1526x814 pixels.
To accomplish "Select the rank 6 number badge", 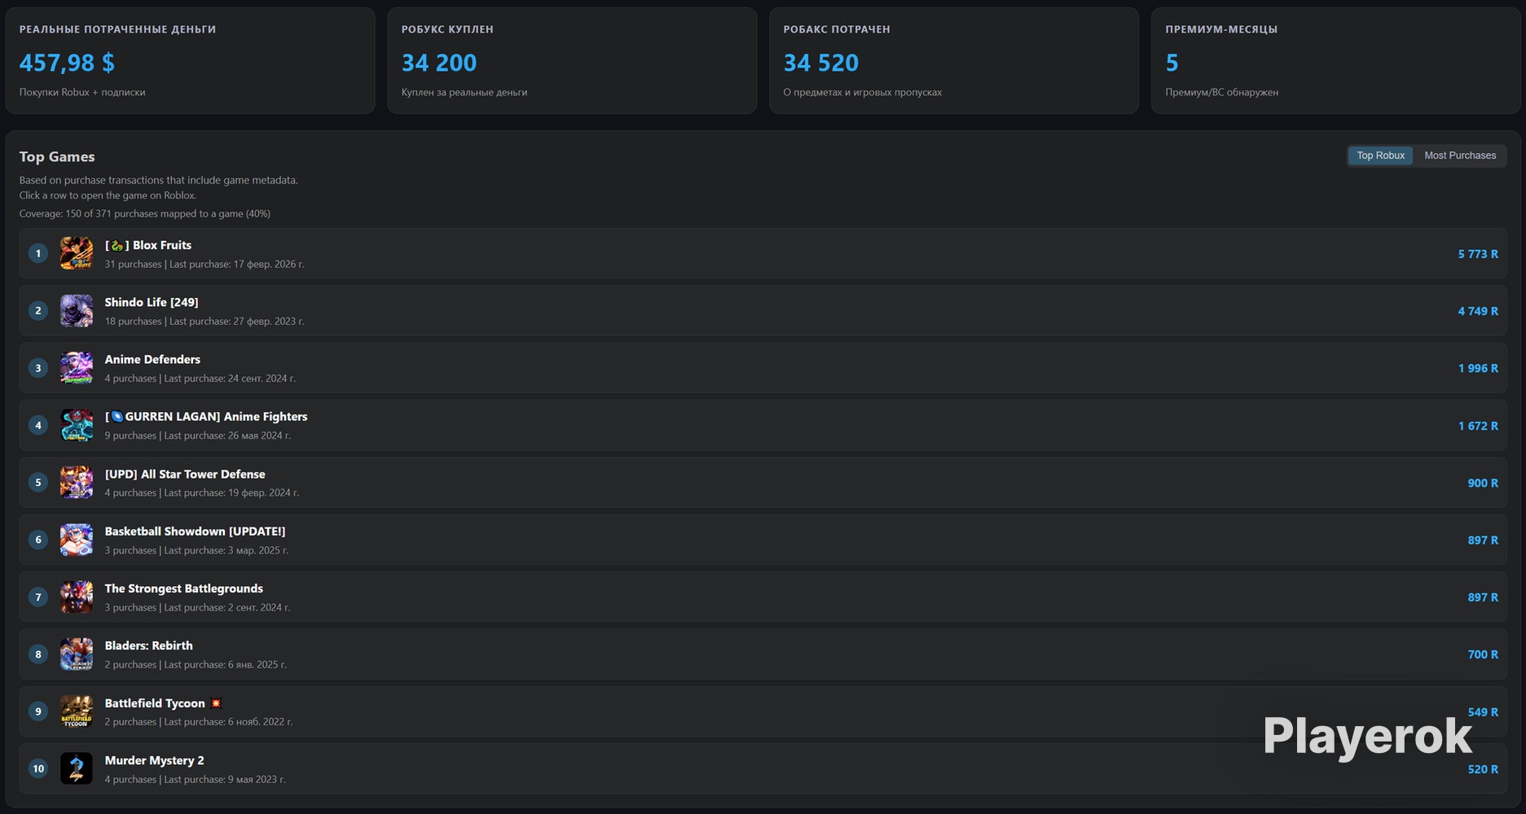I will coord(38,540).
